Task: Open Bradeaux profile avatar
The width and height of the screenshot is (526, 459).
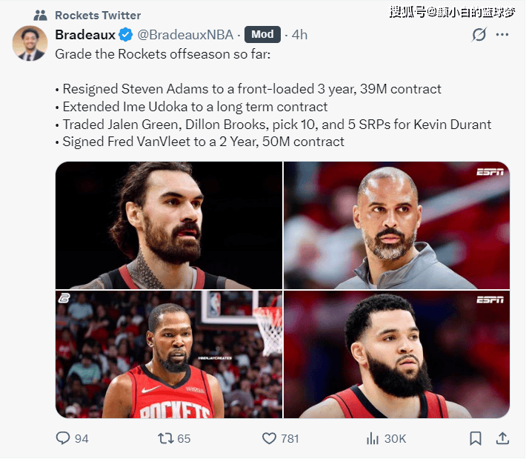Action: point(30,43)
